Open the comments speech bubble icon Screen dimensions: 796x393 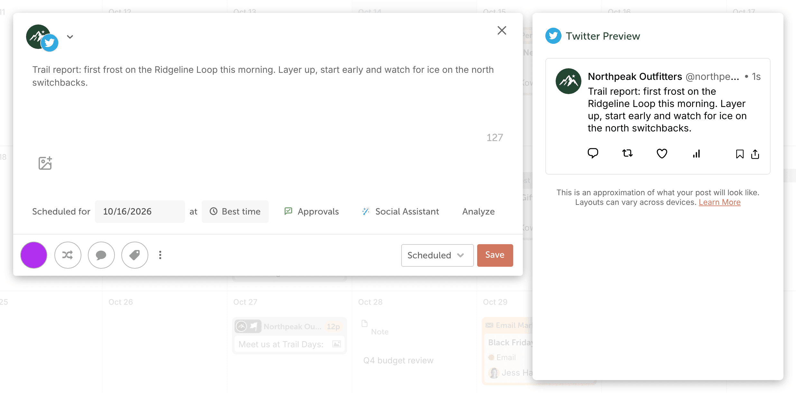click(x=101, y=255)
